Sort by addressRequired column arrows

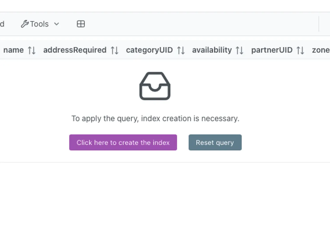point(115,50)
